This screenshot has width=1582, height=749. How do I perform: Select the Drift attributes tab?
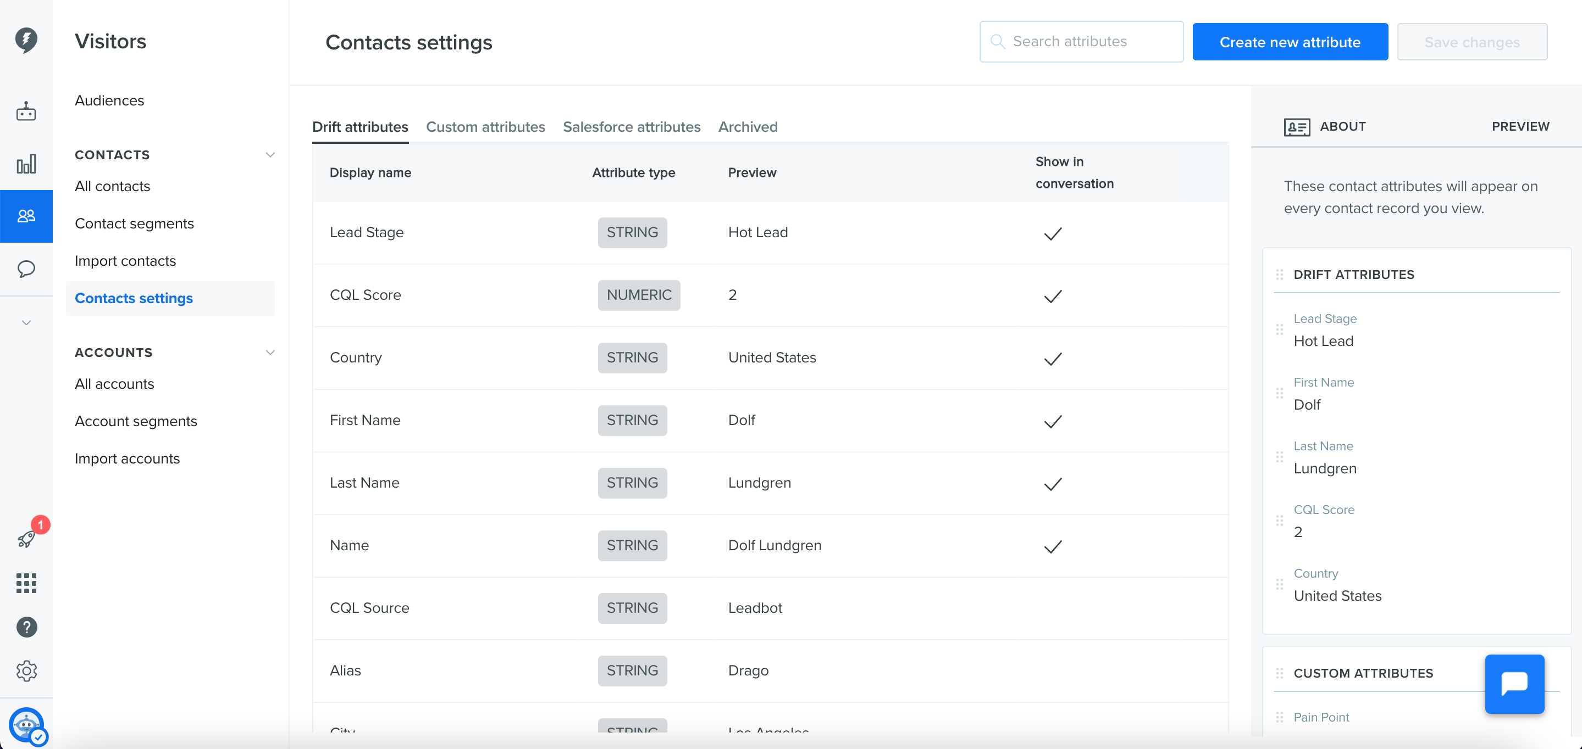(x=360, y=127)
